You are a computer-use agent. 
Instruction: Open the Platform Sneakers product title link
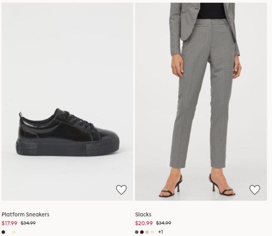(25, 214)
